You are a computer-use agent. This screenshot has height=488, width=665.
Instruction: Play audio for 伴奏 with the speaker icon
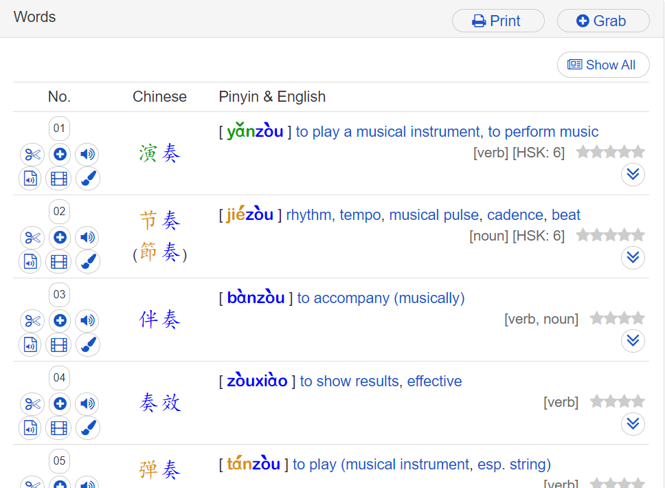pos(87,321)
